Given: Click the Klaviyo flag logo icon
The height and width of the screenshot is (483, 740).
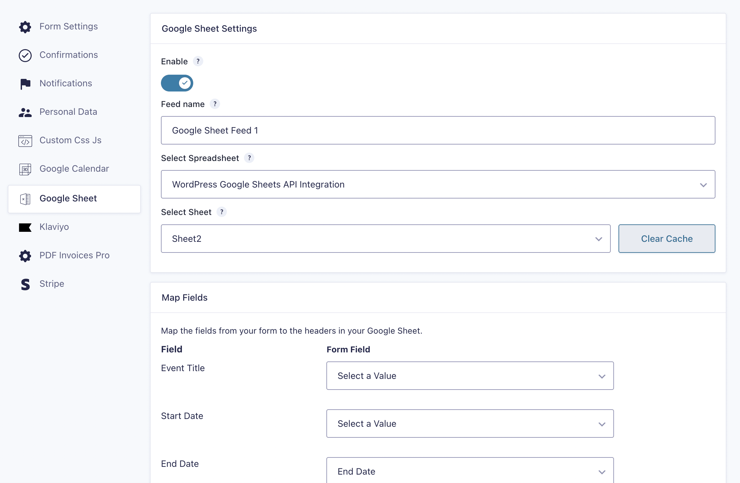Looking at the screenshot, I should pos(25,227).
